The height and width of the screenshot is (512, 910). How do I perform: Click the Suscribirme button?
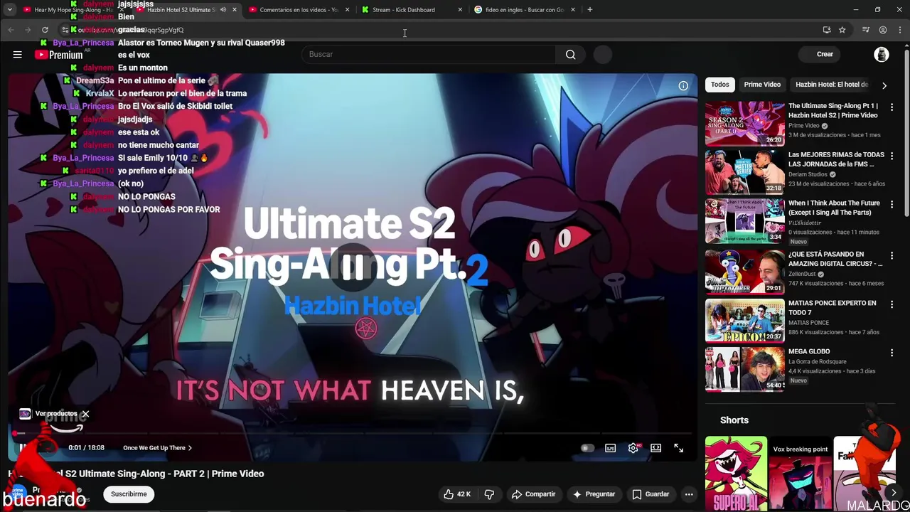[129, 494]
